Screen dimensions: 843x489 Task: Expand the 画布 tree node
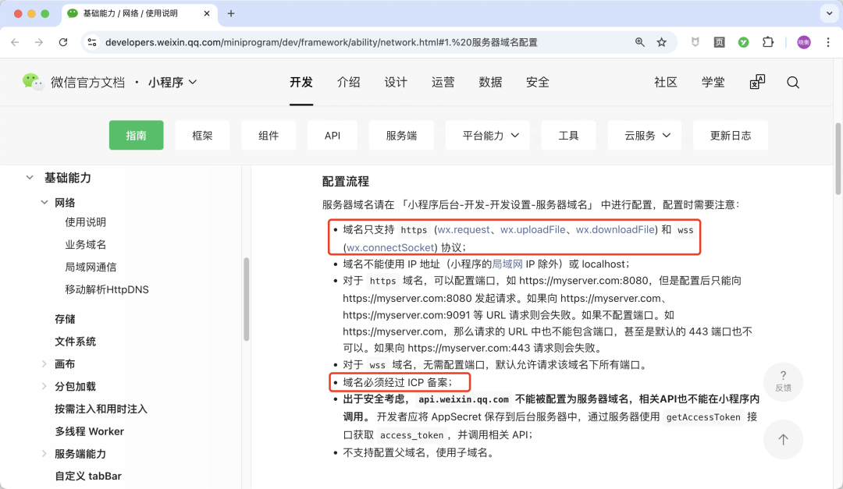[x=44, y=363]
